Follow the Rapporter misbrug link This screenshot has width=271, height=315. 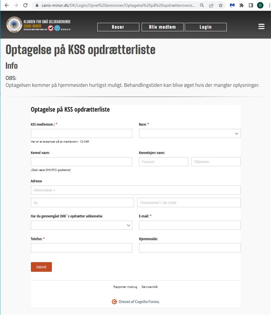[x=125, y=287]
